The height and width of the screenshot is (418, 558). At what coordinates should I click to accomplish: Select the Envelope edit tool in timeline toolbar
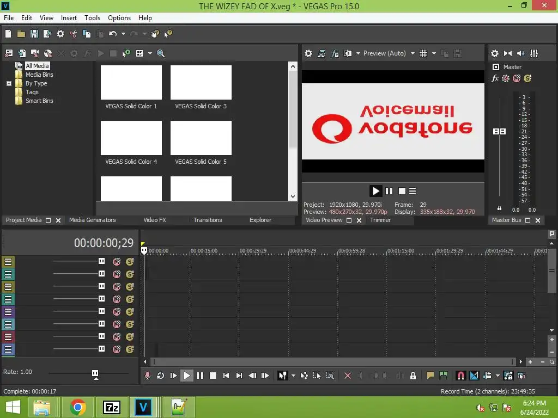pyautogui.click(x=304, y=376)
